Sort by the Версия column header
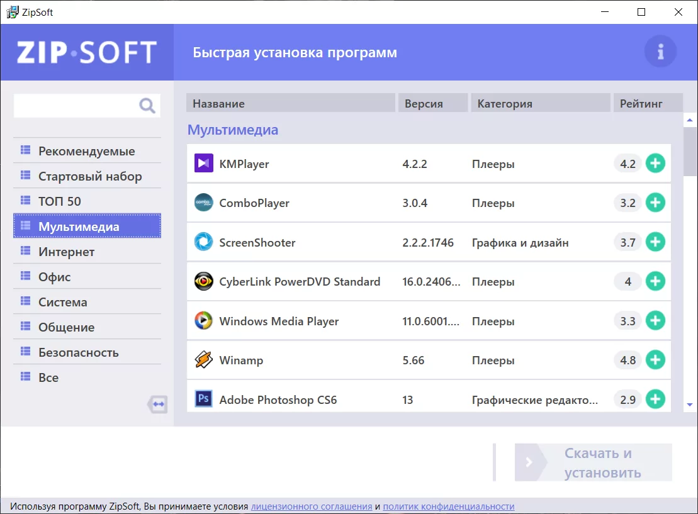 pyautogui.click(x=433, y=103)
